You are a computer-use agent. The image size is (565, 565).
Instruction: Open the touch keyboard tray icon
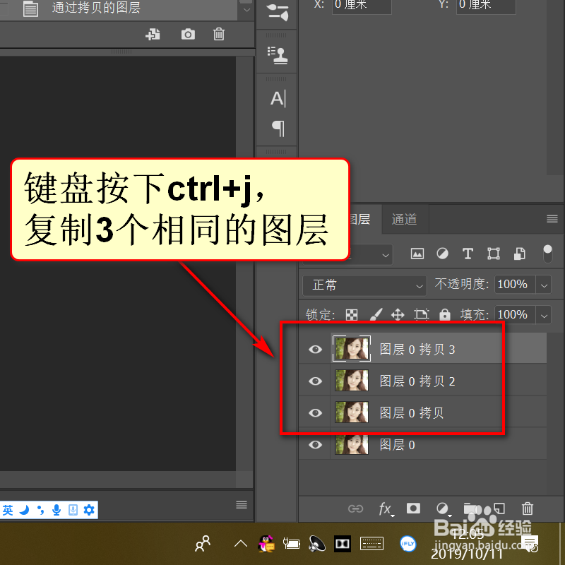coord(372,543)
